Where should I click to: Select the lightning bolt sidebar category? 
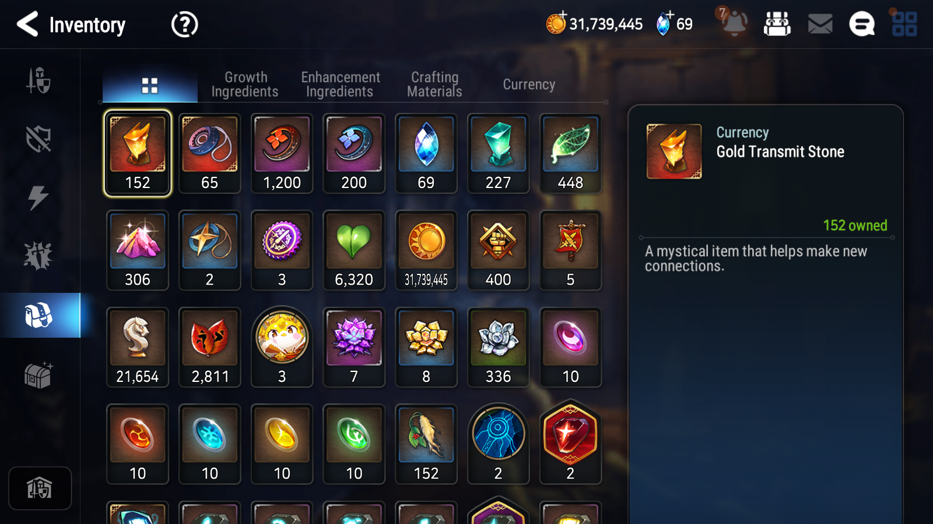(38, 197)
